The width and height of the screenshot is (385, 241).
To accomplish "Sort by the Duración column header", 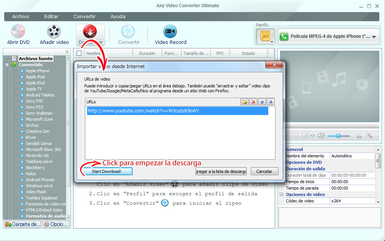I will click(147, 53).
